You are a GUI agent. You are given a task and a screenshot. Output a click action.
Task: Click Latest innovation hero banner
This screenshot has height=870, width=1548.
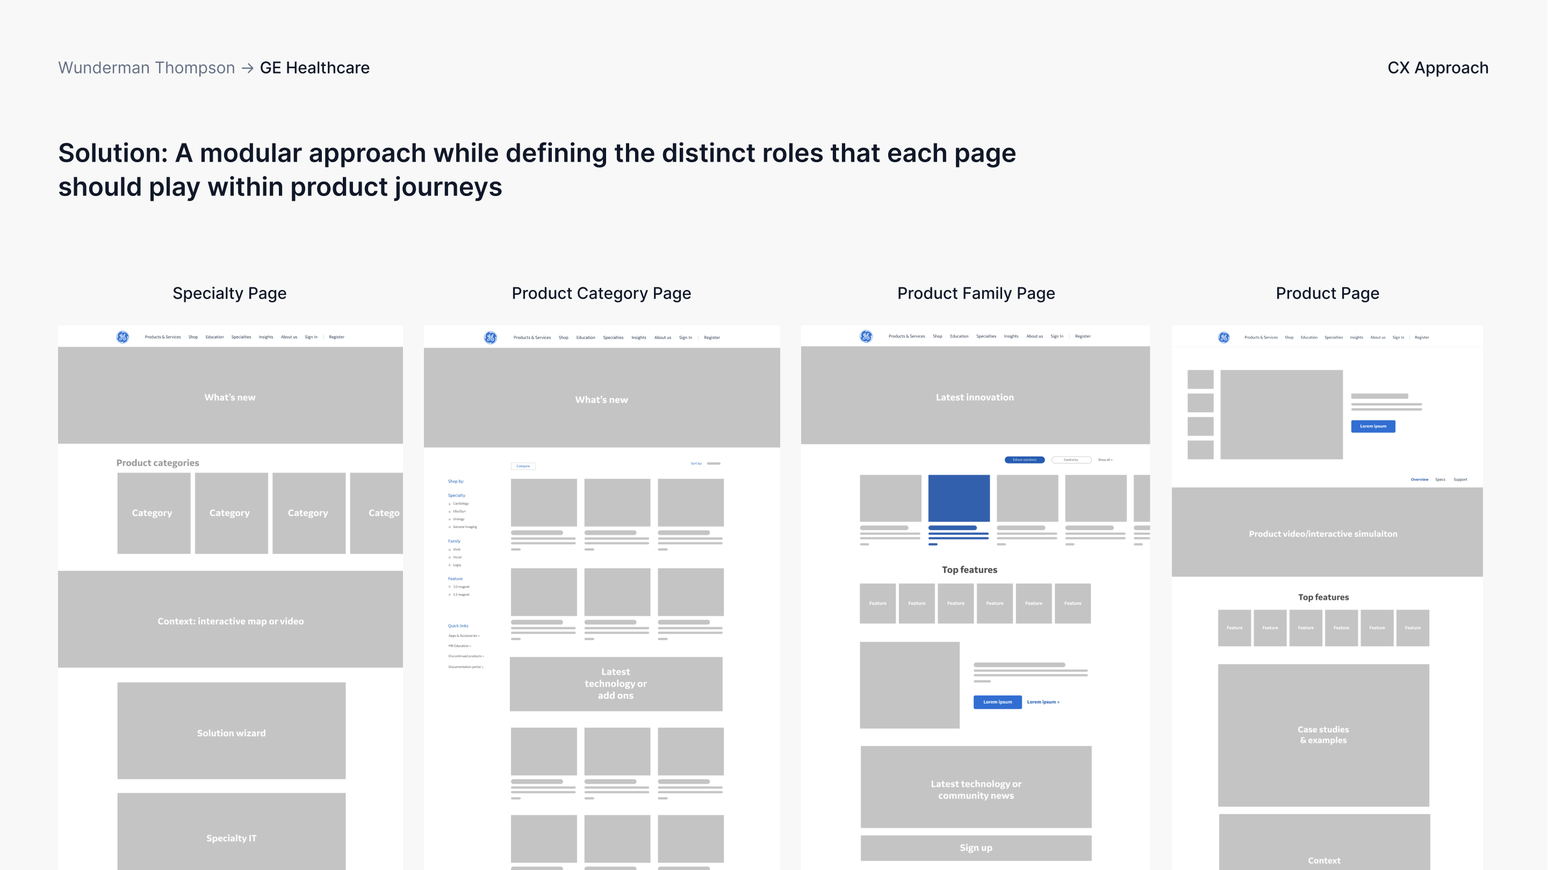click(975, 395)
